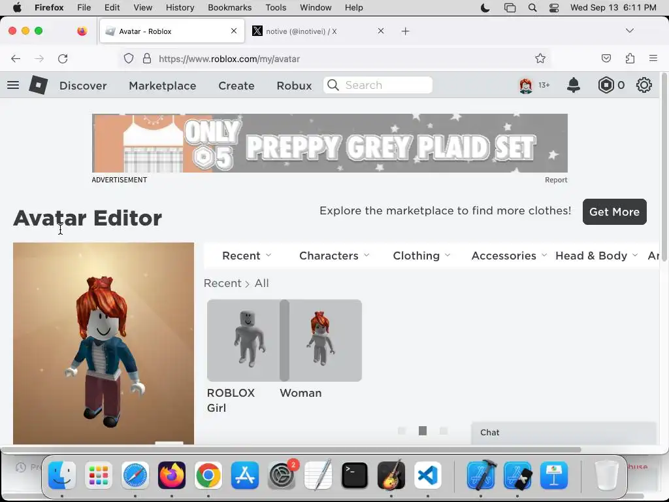
Task: Open Keynote from the Dock
Action: click(554, 475)
